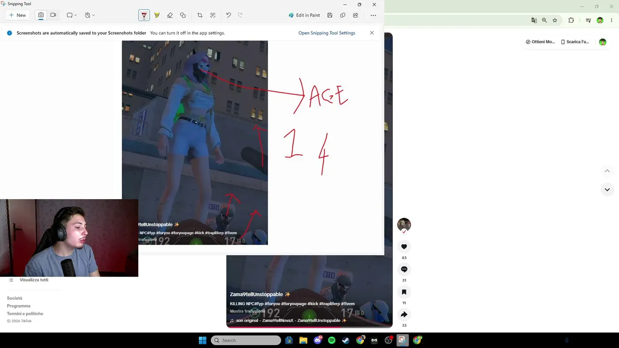Copy the snip to clipboard

click(343, 15)
